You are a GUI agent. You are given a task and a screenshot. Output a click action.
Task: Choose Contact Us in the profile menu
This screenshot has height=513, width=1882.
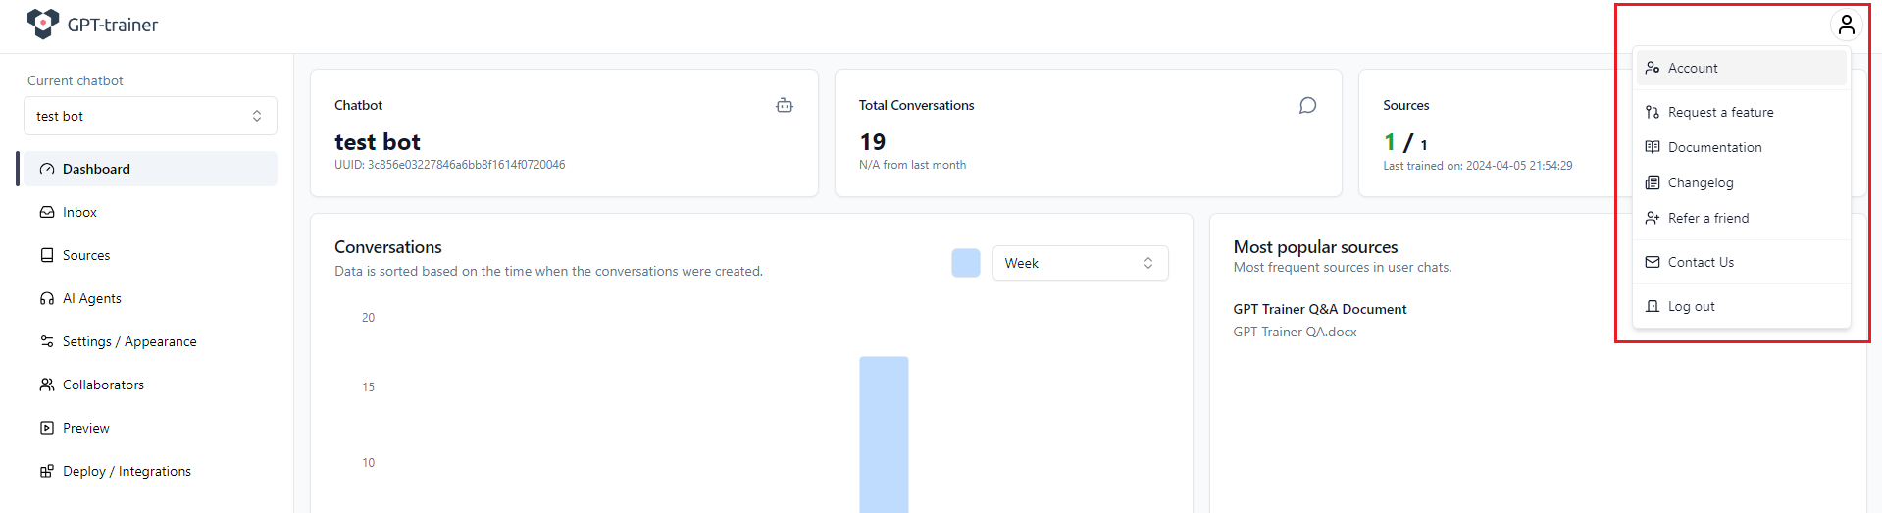coord(1741,262)
